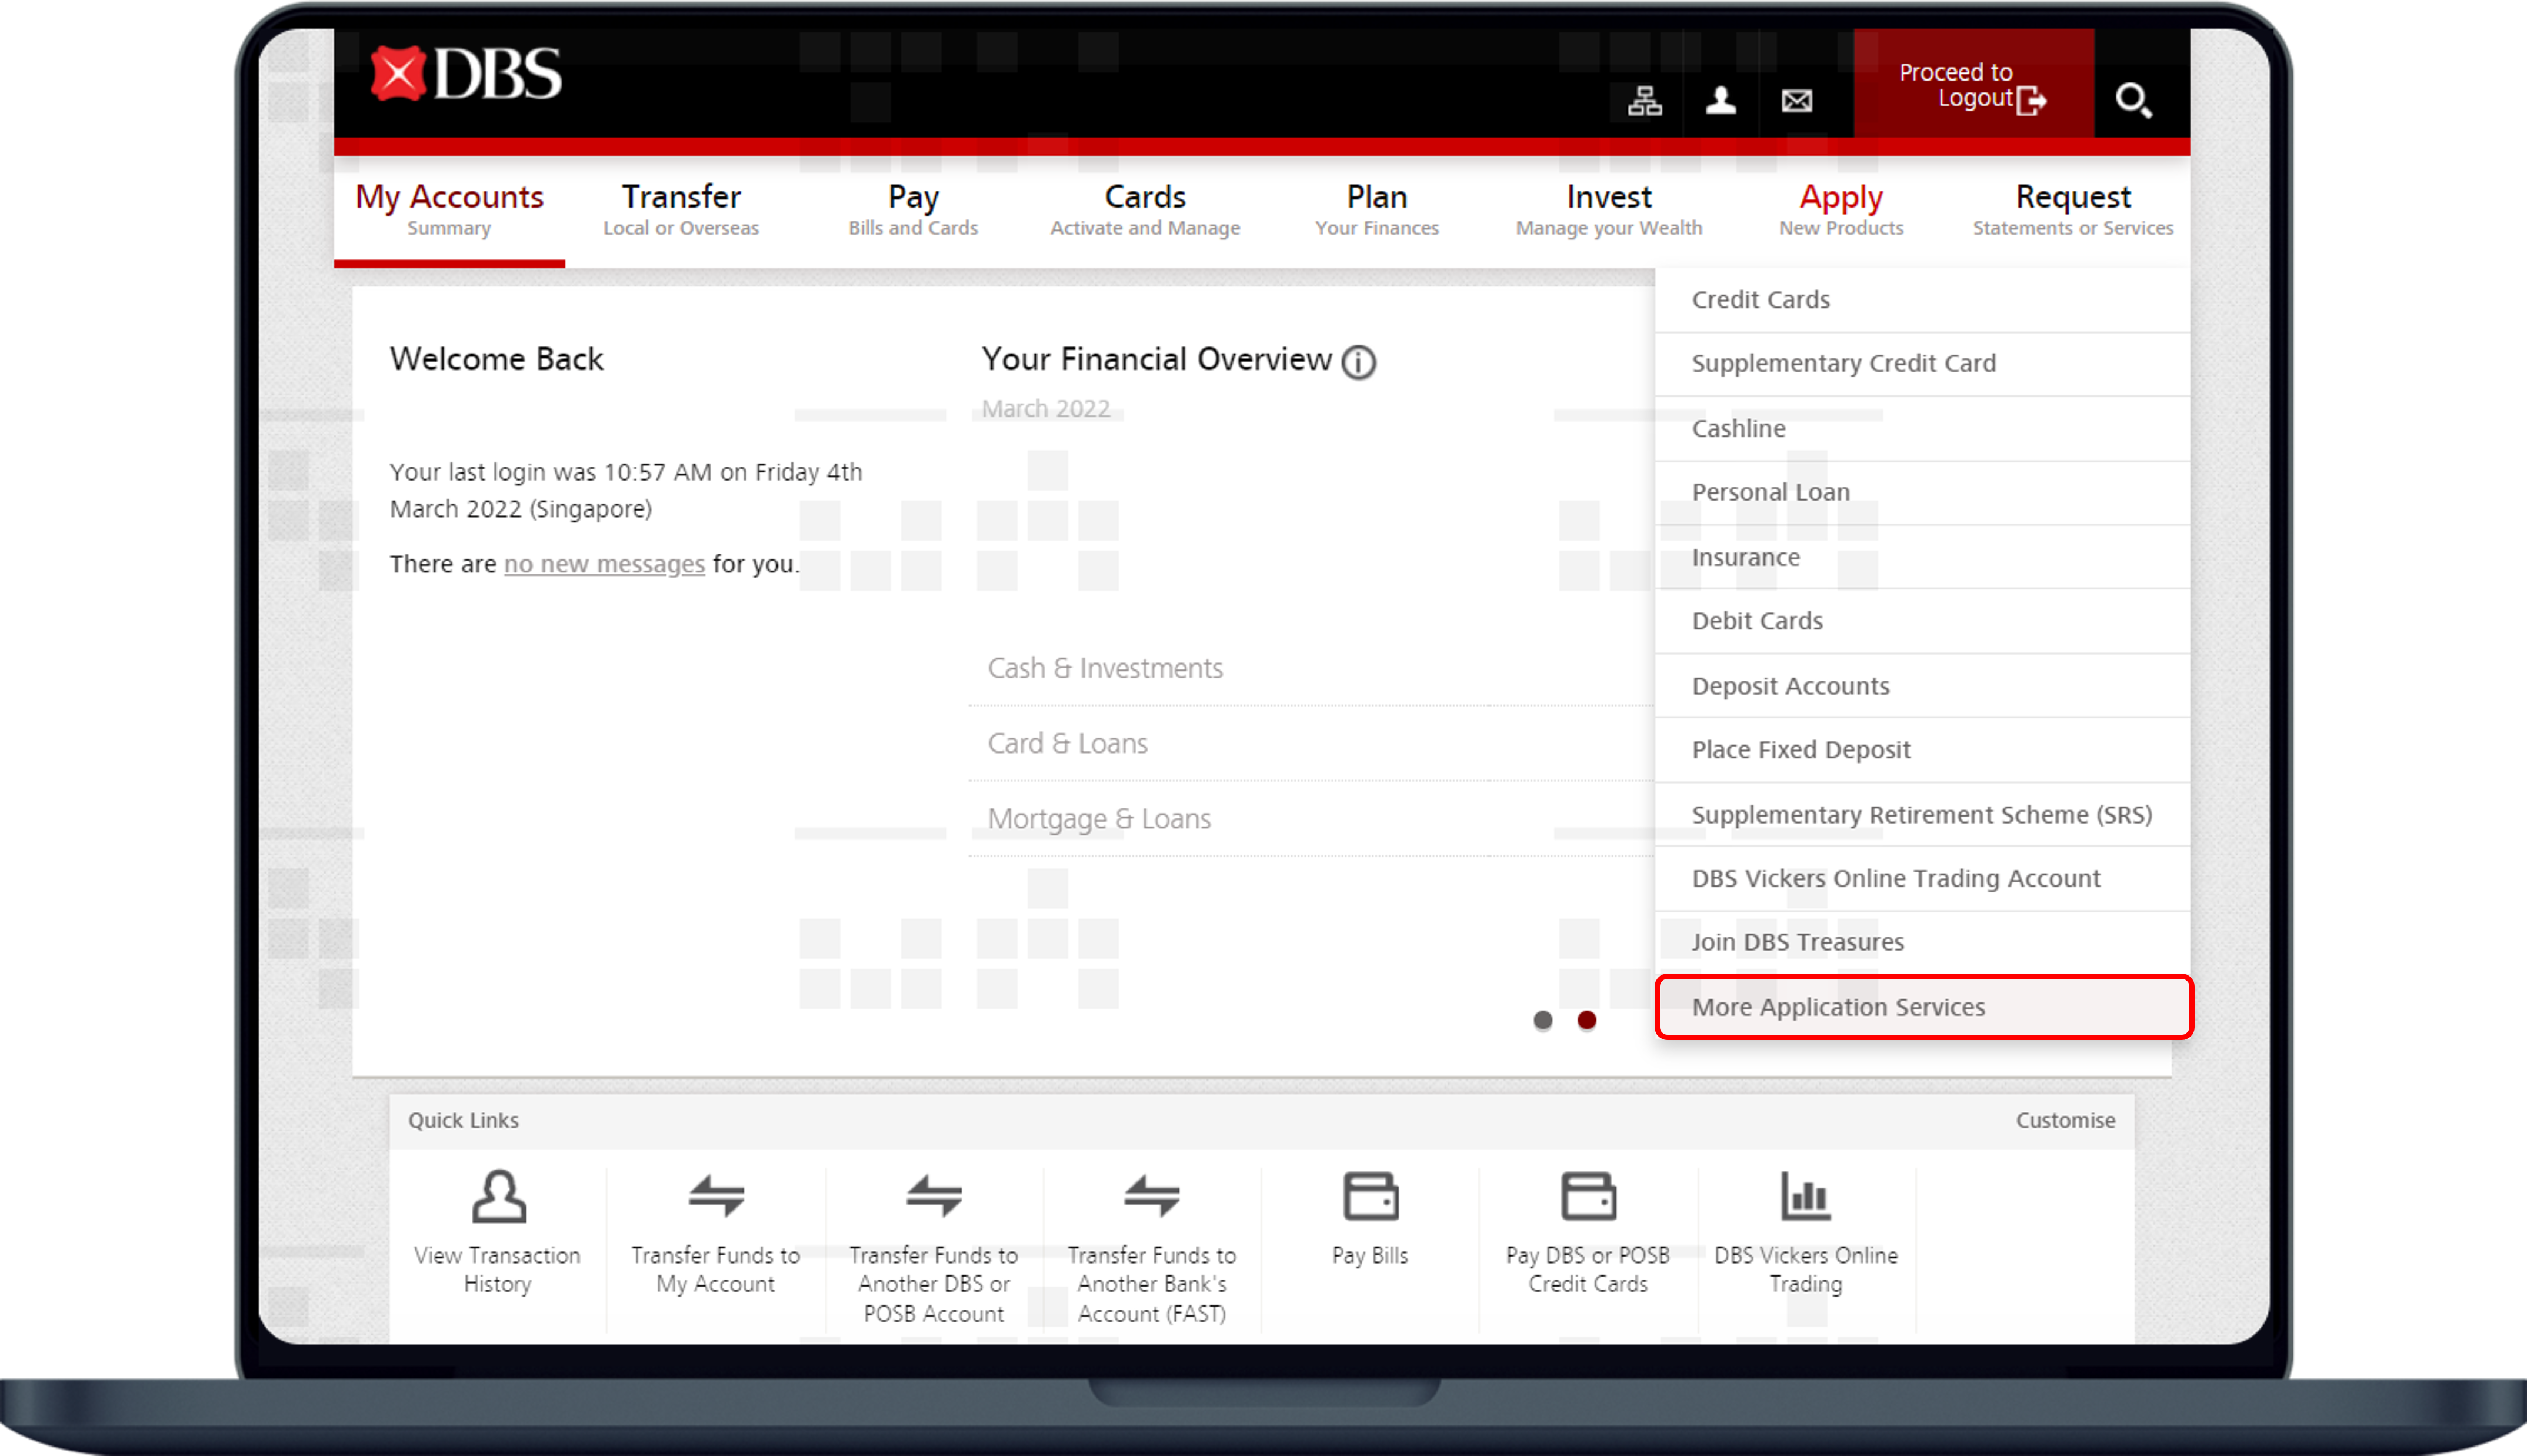Expand the Card & Loans section

click(1068, 743)
